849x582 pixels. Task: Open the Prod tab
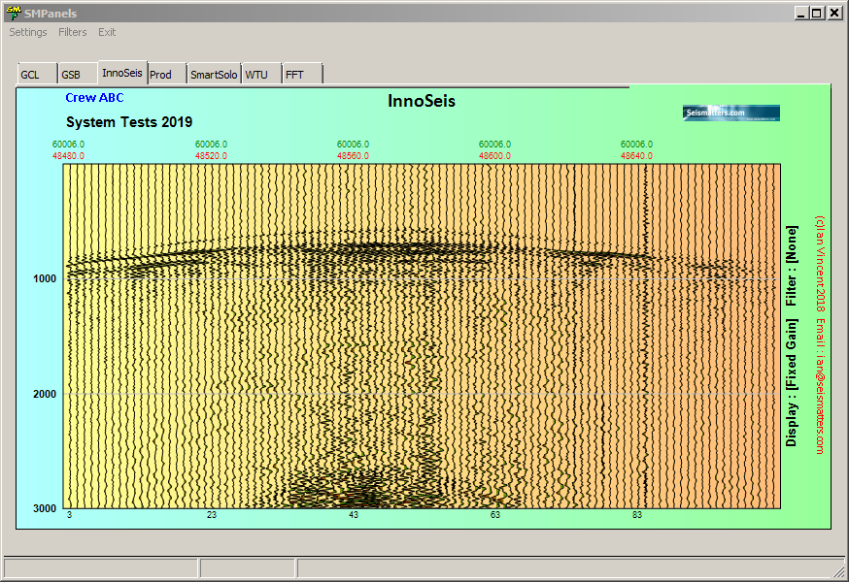[x=167, y=74]
